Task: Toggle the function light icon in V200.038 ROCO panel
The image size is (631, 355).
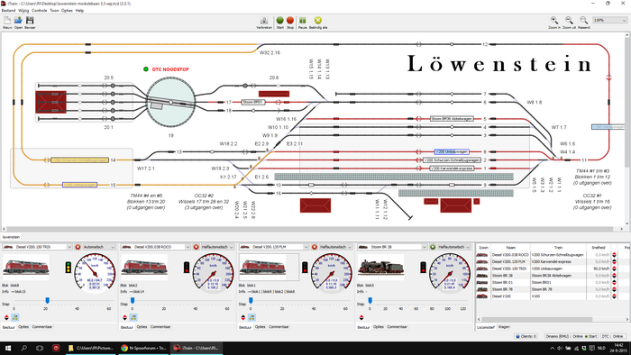Action: 133,317
